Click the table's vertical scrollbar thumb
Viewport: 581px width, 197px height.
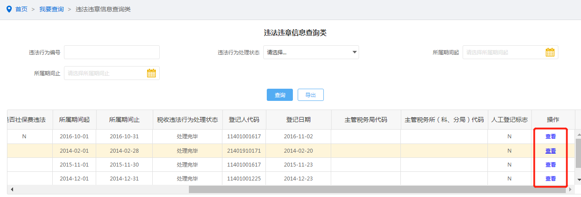coord(578,154)
